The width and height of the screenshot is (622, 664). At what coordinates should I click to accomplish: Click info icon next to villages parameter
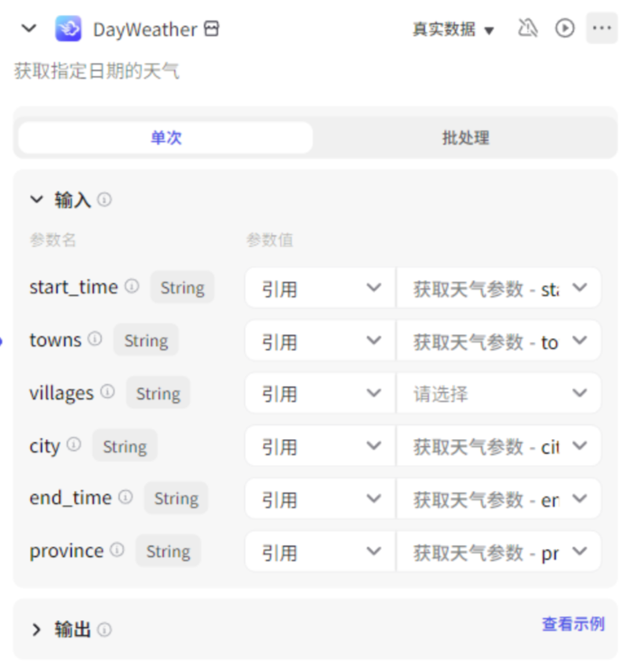point(107,392)
